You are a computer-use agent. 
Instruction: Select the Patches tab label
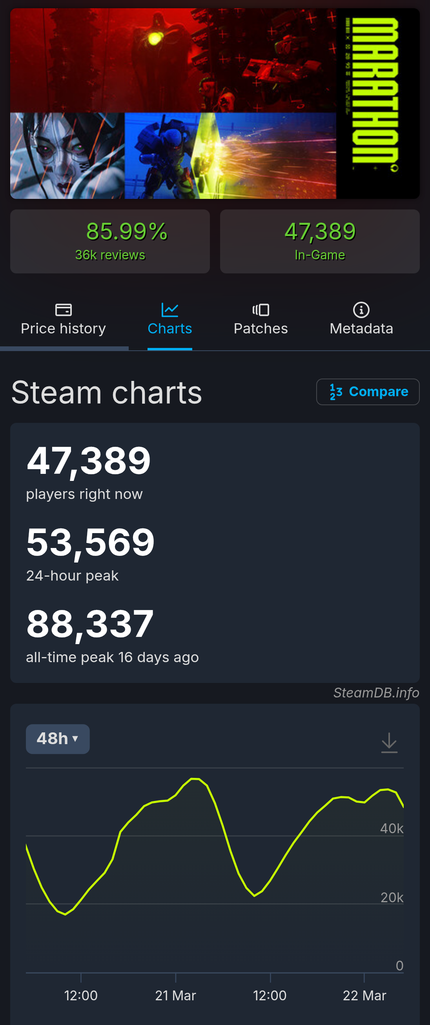pos(261,329)
